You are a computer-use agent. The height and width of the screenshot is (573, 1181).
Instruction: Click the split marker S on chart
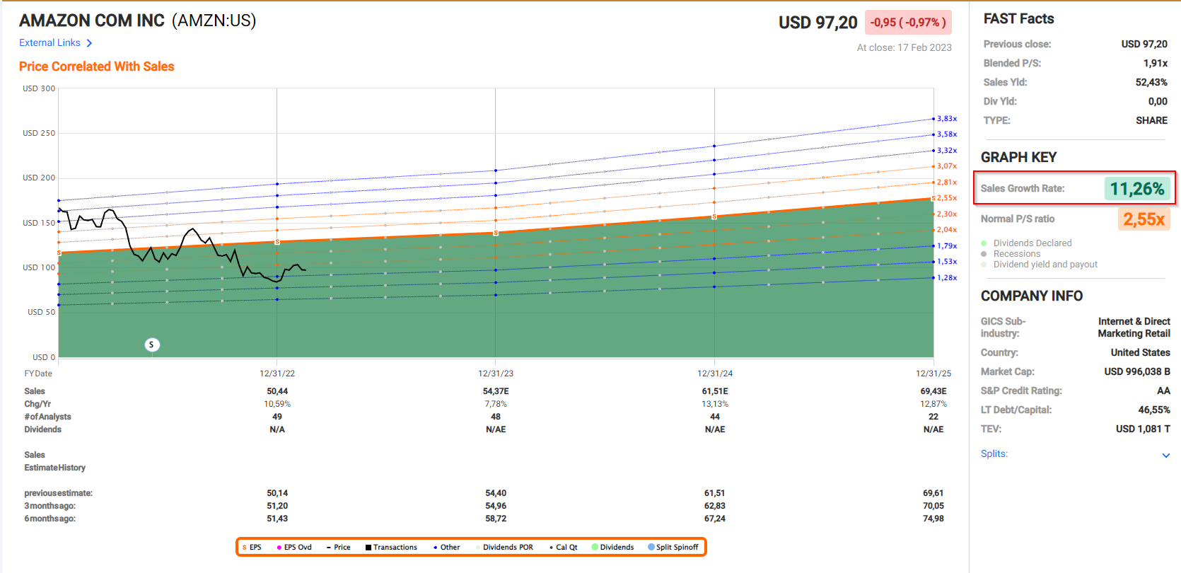point(151,345)
